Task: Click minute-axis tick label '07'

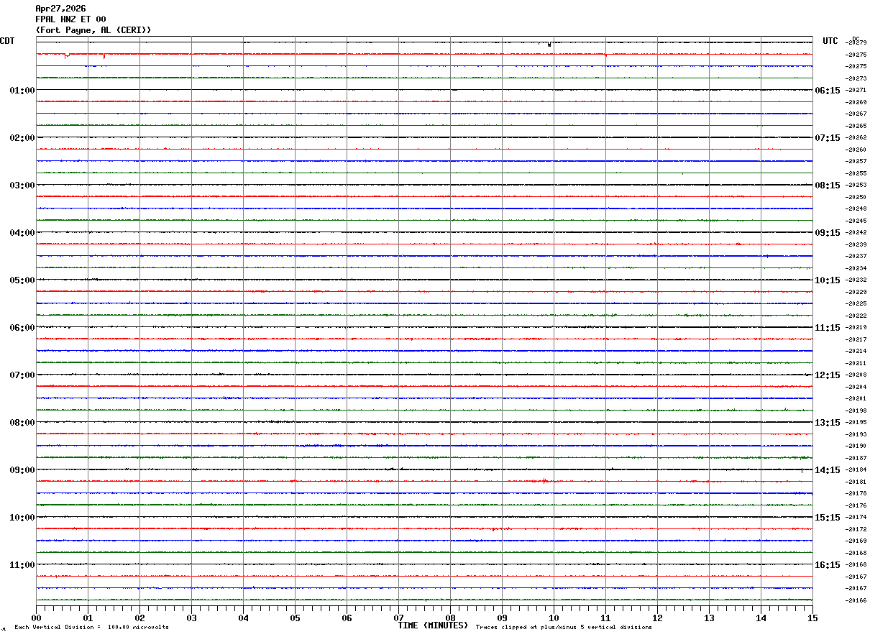Action: (x=398, y=618)
